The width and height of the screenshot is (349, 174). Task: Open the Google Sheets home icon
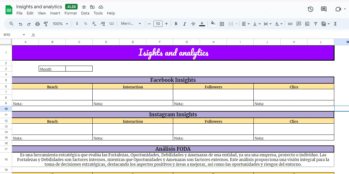click(x=9, y=10)
